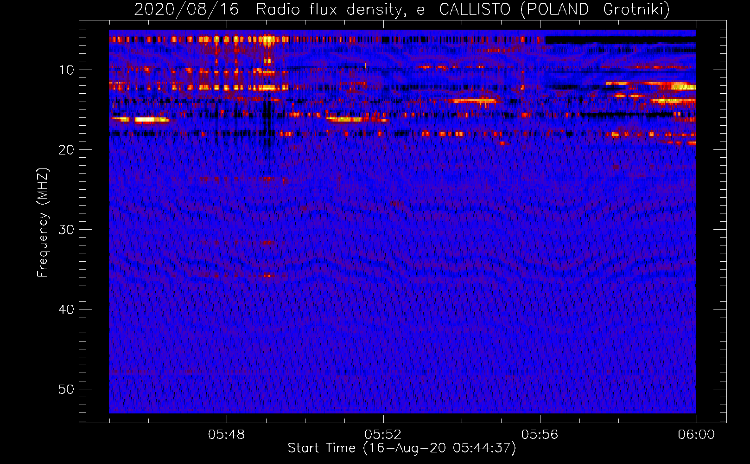Click the plot title "Radio flux density, e-CALLISTO (POLAND-Grotniki)"

463,9
